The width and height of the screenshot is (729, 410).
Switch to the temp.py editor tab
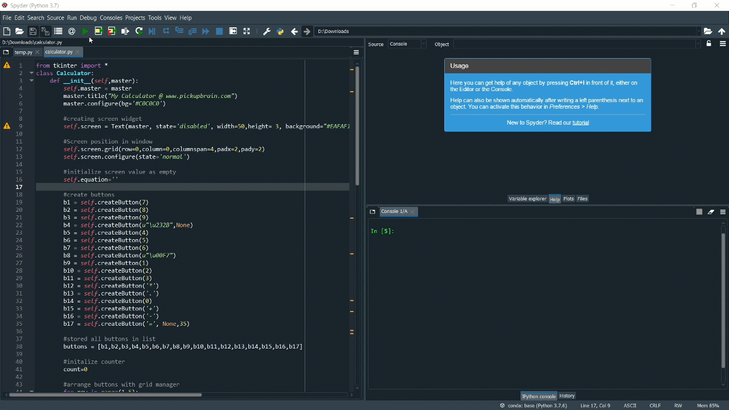coord(23,52)
